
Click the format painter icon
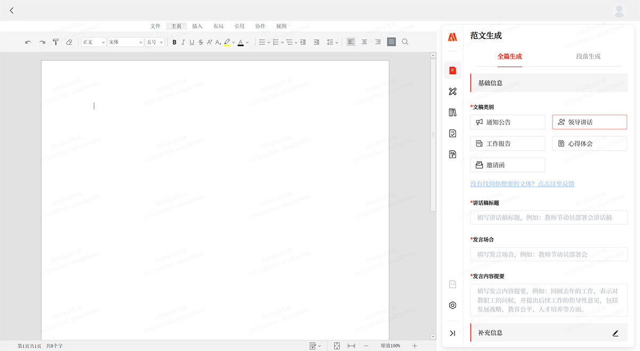[x=55, y=42]
